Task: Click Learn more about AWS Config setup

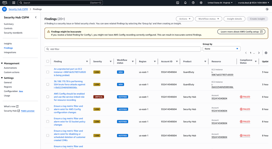Action: point(241,32)
